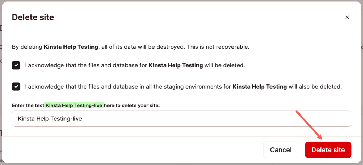The height and width of the screenshot is (165, 363).
Task: Click bold site name in first acknowledgment
Action: [175, 65]
